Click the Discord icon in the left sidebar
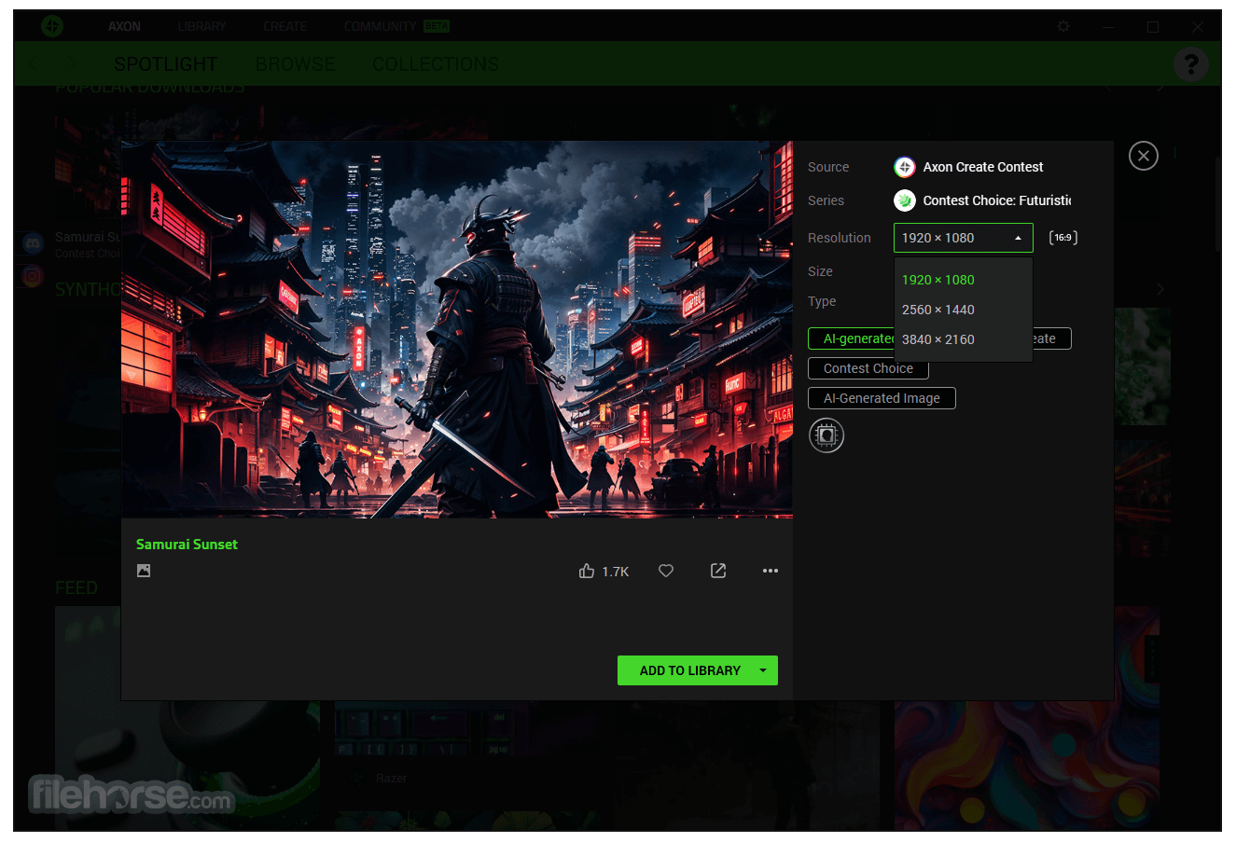Screen dimensions: 1236x842 [33, 244]
